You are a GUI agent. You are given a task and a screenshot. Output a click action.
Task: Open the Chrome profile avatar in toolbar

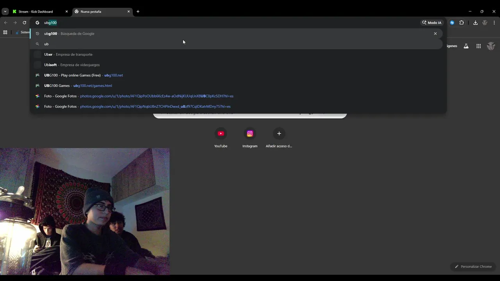point(485,23)
